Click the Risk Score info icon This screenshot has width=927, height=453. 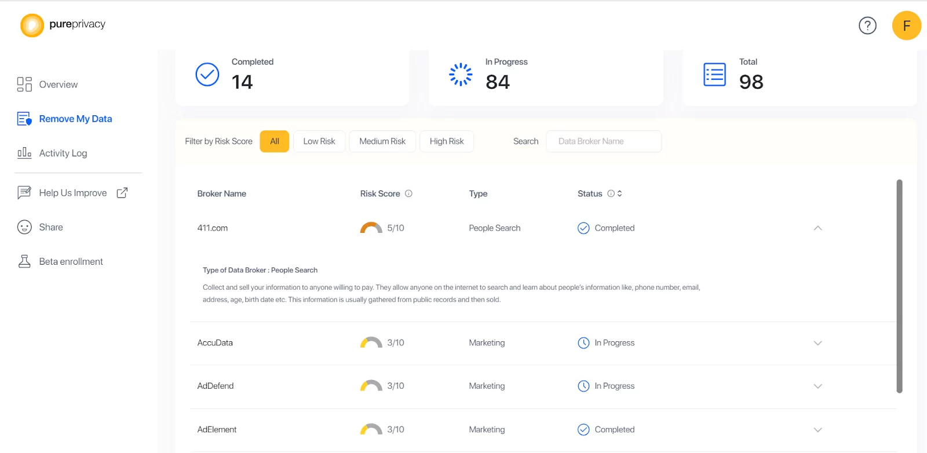click(x=408, y=193)
